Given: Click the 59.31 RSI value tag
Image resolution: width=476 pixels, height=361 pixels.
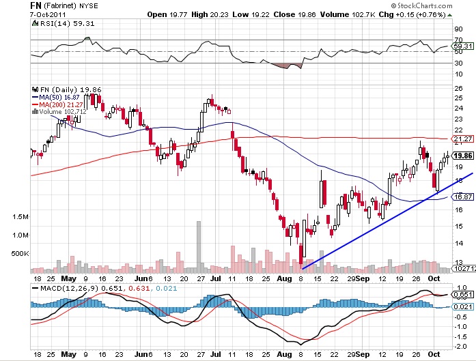Looking at the screenshot, I should pos(463,46).
